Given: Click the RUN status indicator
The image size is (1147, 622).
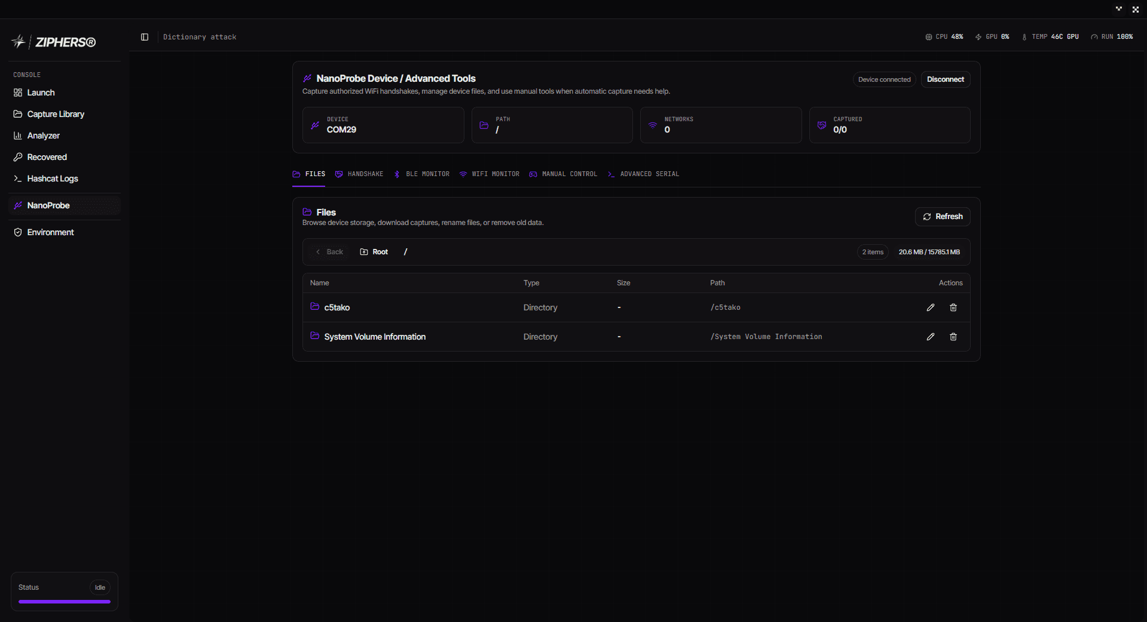Looking at the screenshot, I should click(1112, 37).
